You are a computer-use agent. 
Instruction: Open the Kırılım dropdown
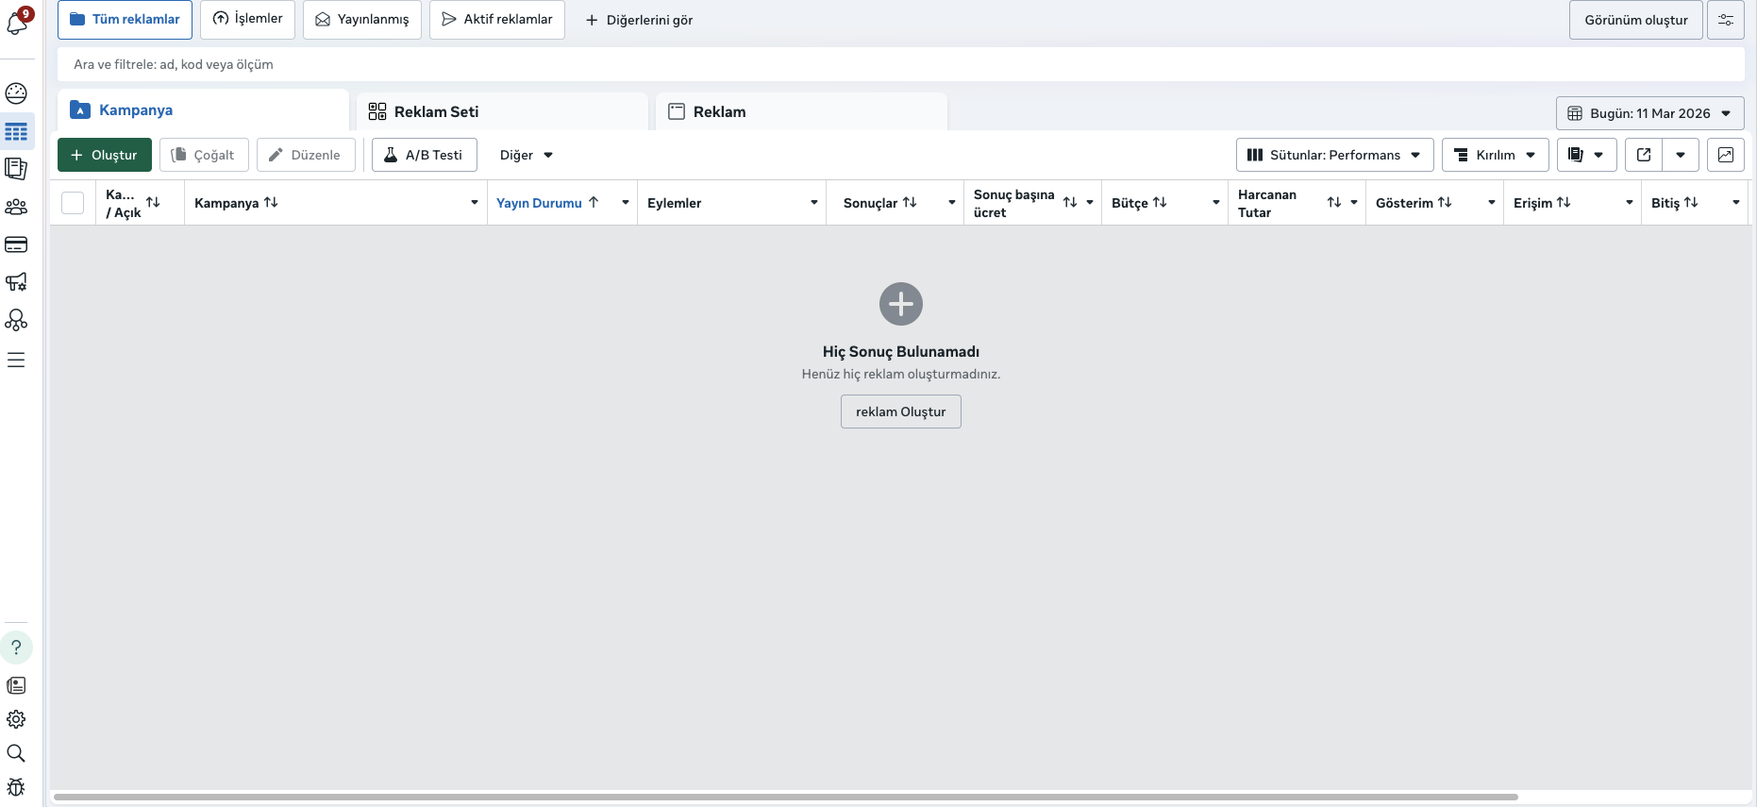point(1495,155)
